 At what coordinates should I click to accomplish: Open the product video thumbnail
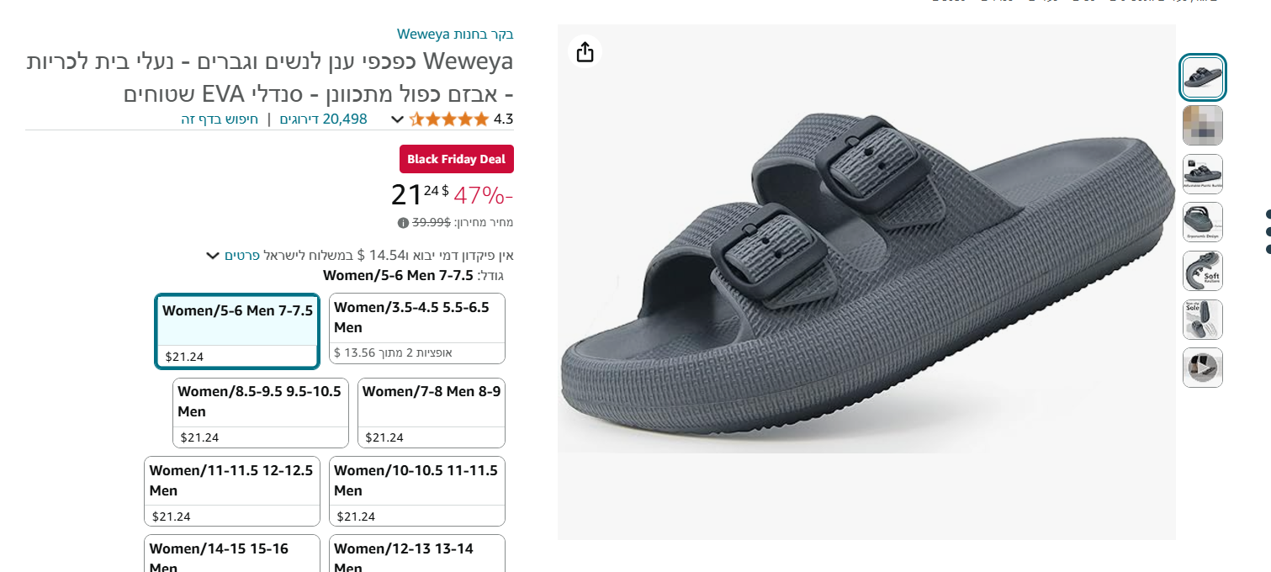(1202, 368)
